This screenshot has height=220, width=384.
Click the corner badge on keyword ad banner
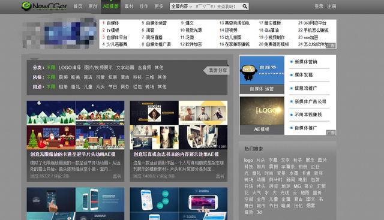(x=331, y=46)
